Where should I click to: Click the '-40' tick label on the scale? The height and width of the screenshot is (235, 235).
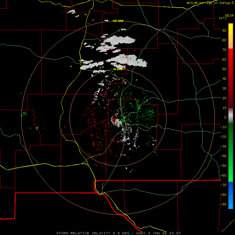pos(223,156)
